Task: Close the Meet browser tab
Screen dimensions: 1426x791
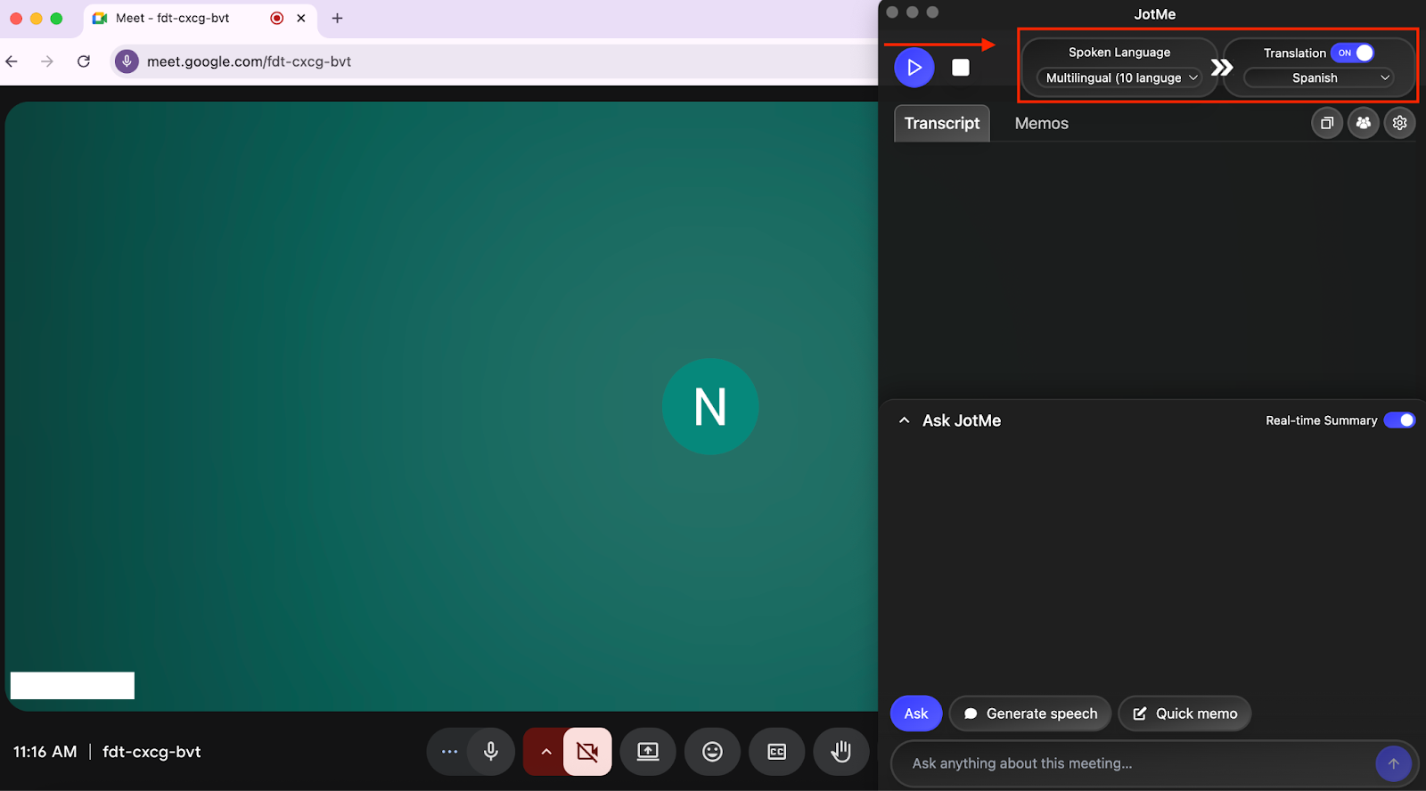Action: 301,18
